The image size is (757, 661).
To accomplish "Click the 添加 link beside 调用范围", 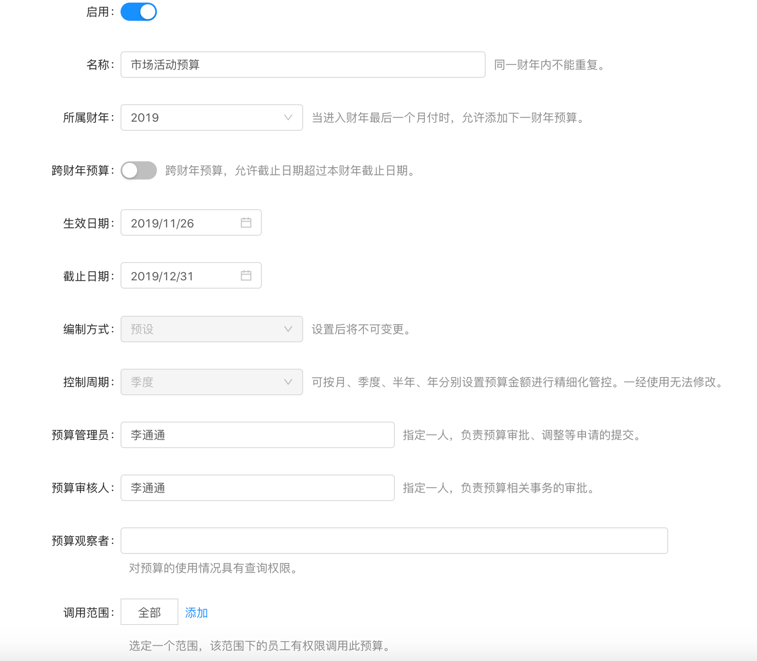I will coord(196,613).
